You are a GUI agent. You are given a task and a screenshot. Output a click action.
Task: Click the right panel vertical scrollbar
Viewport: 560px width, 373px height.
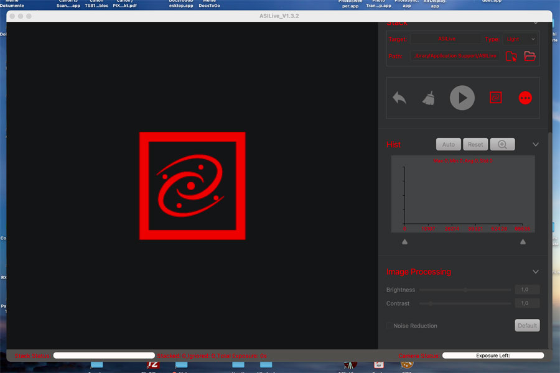click(550, 239)
